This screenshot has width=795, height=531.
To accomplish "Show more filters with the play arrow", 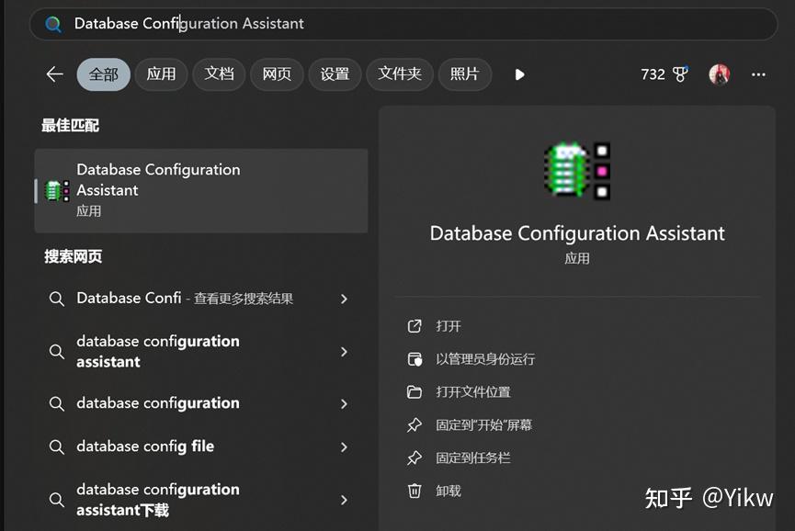I will tap(519, 75).
